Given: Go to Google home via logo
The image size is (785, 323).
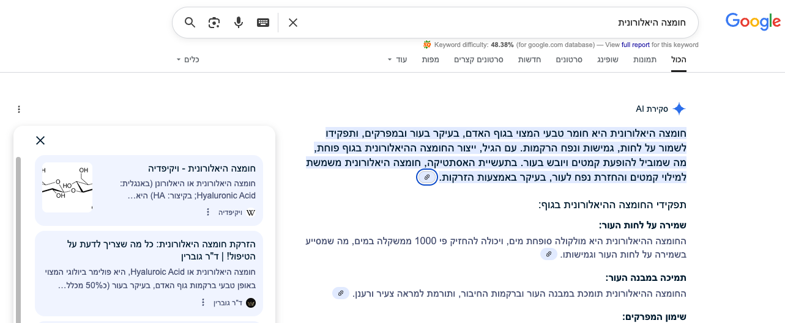Looking at the screenshot, I should coord(753,21).
